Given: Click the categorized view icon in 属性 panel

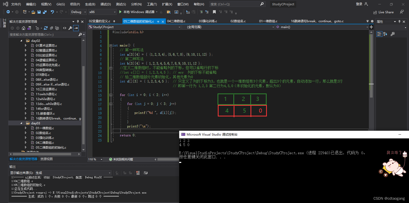Looking at the screenshot, I should point(379,34).
